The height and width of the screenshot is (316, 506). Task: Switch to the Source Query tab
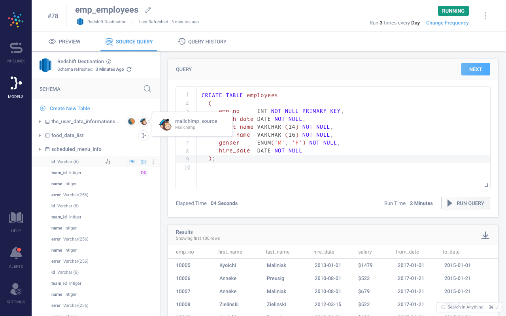(x=129, y=41)
